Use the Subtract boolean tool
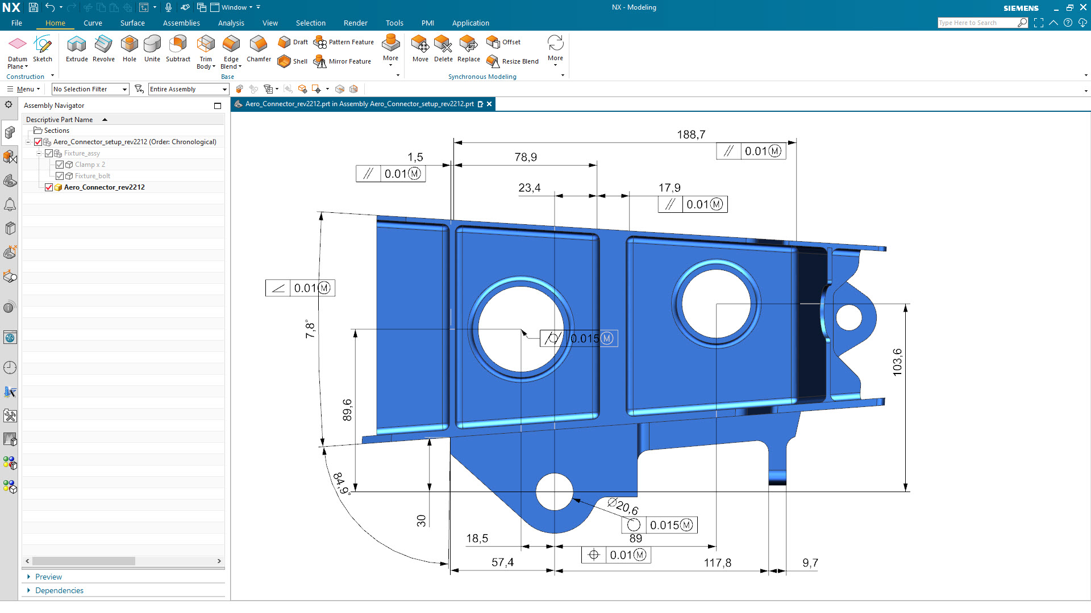The image size is (1091, 613). coord(177,49)
